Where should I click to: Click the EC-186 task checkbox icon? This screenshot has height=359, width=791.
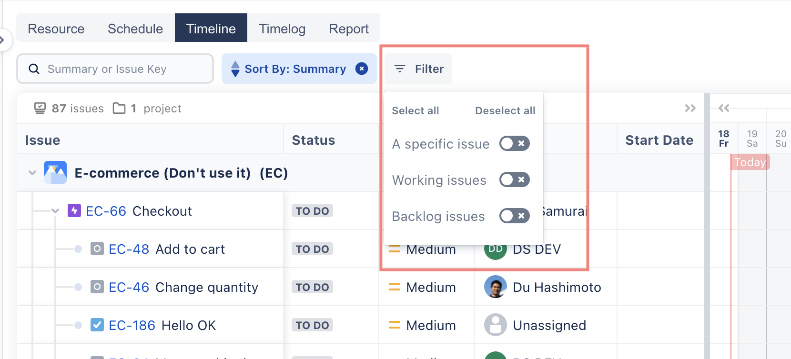pos(97,325)
